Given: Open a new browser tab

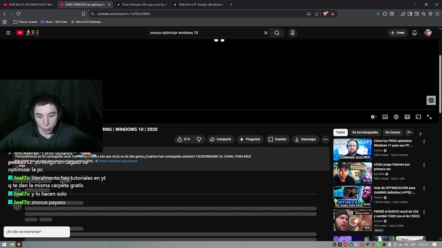Looking at the screenshot, I should (231, 4).
